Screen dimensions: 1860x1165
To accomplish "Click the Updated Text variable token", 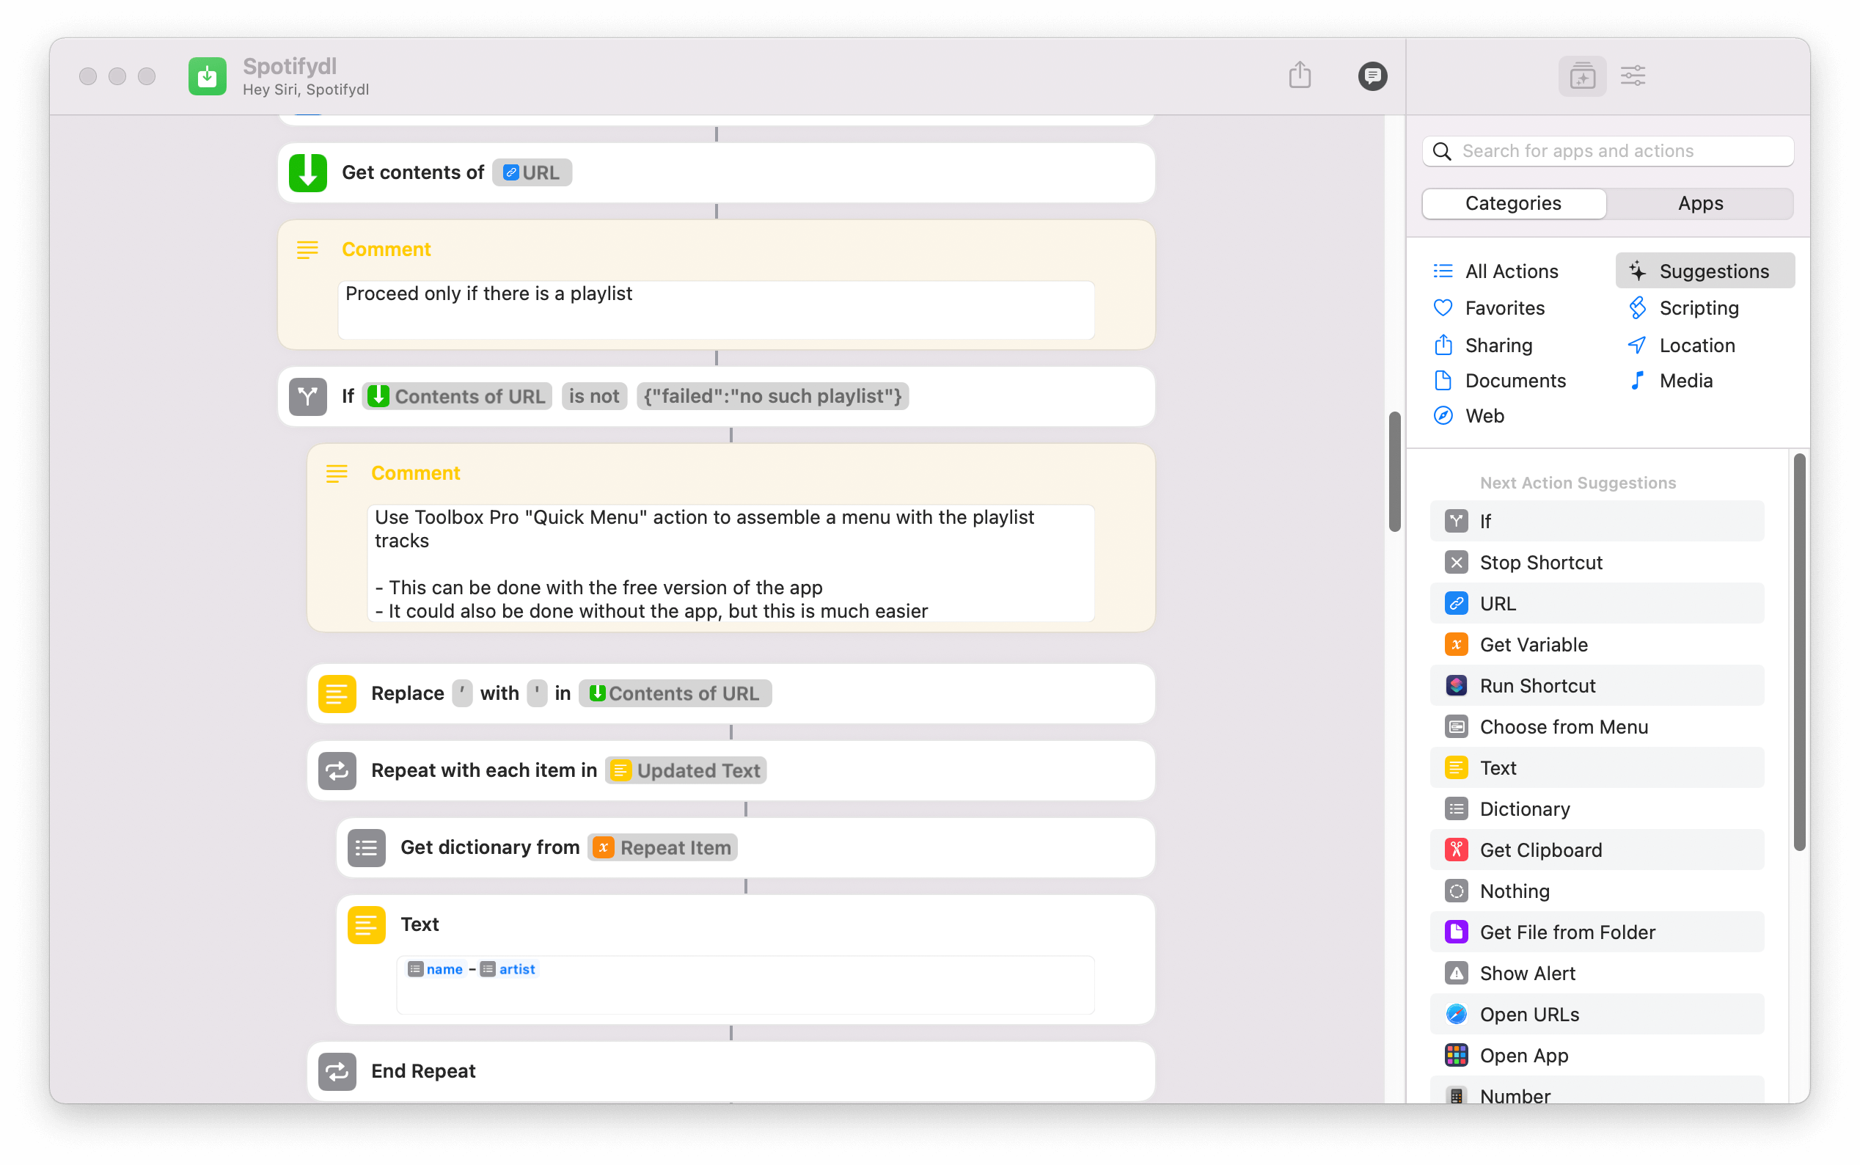I will (x=685, y=770).
